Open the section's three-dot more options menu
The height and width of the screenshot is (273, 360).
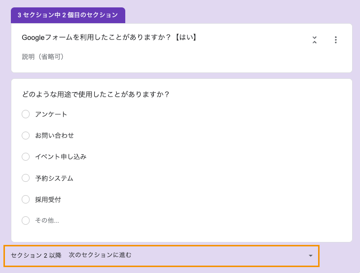(x=335, y=40)
